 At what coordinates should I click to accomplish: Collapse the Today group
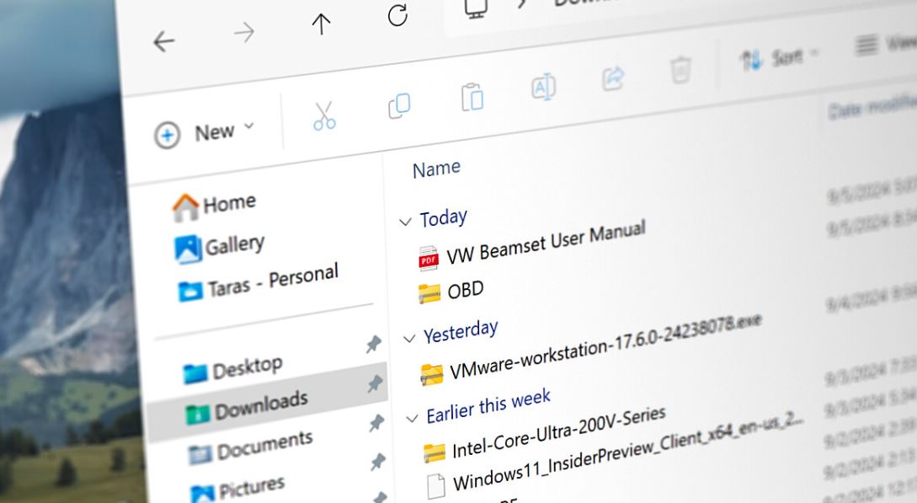click(x=404, y=222)
